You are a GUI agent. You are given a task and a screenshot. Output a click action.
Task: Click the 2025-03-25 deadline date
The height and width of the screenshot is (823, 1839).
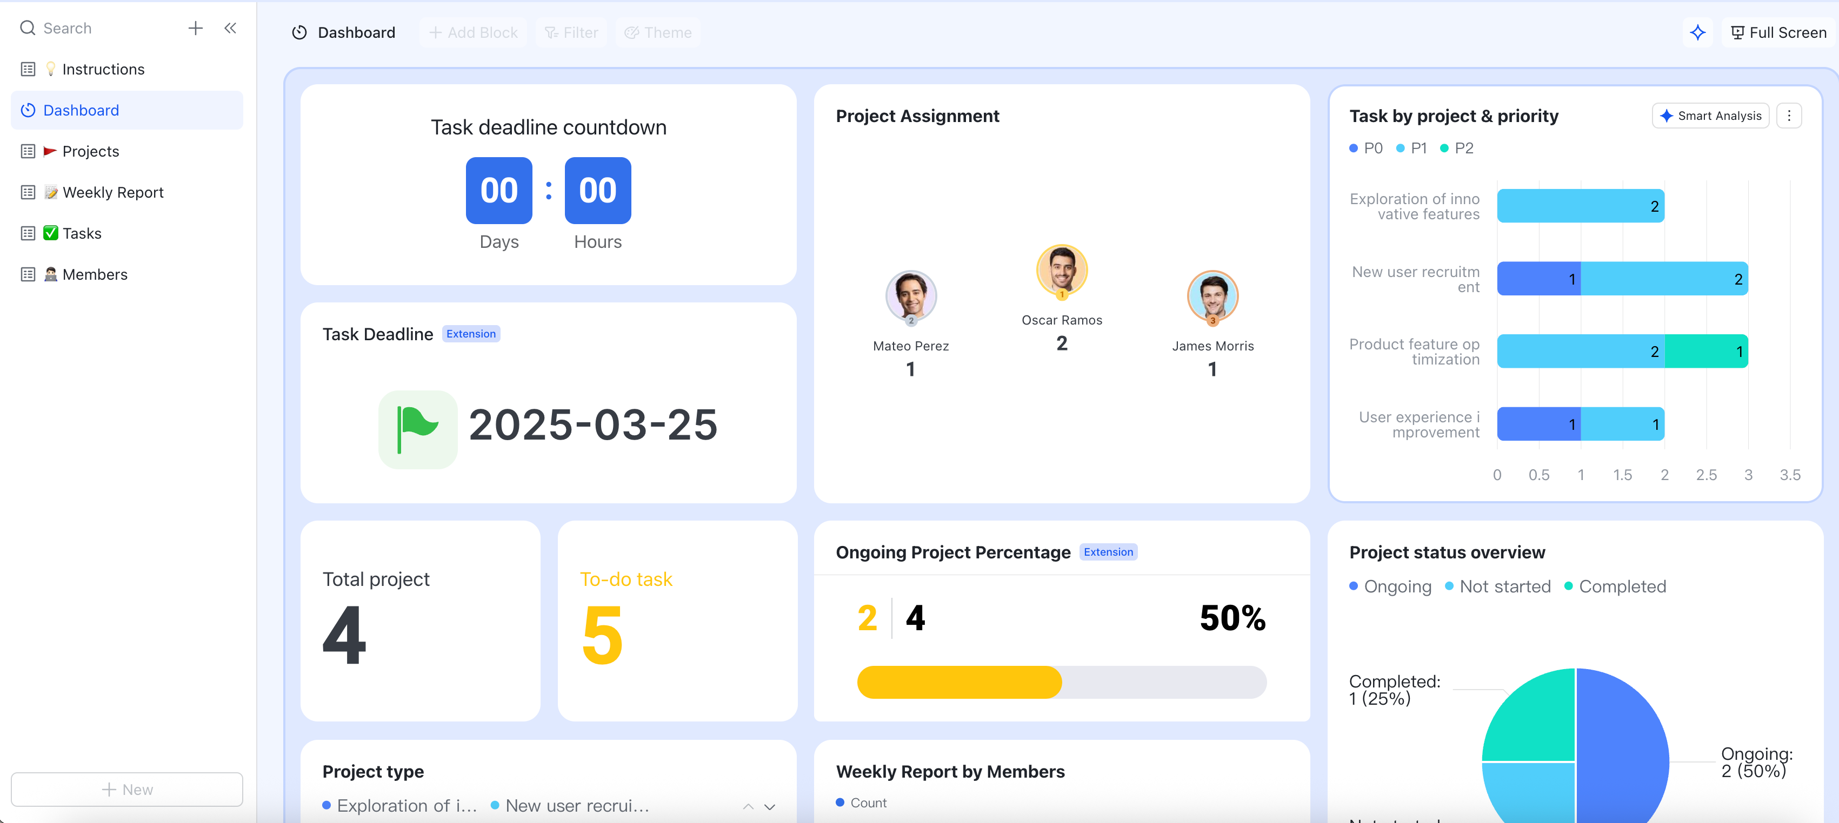coord(593,425)
